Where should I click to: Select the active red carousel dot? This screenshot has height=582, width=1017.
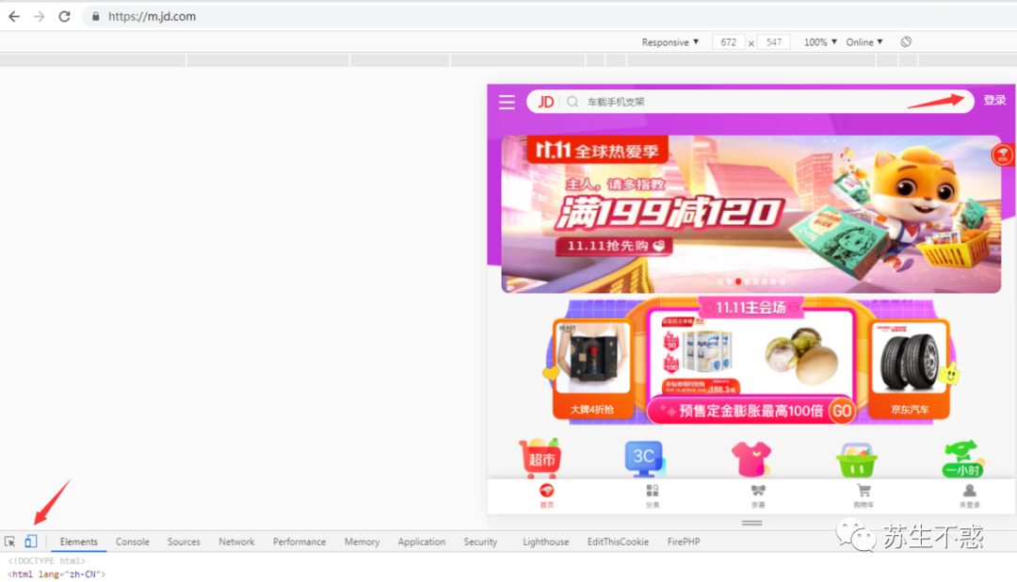coord(738,282)
